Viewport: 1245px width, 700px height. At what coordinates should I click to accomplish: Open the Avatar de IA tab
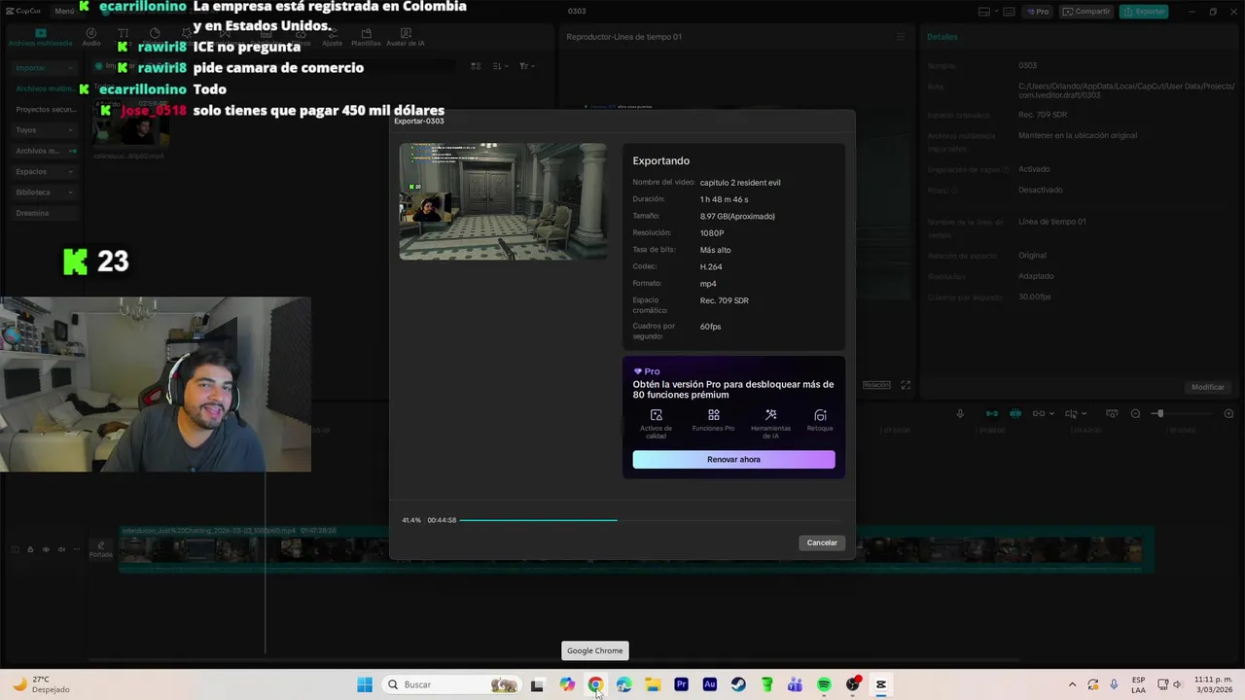(406, 37)
